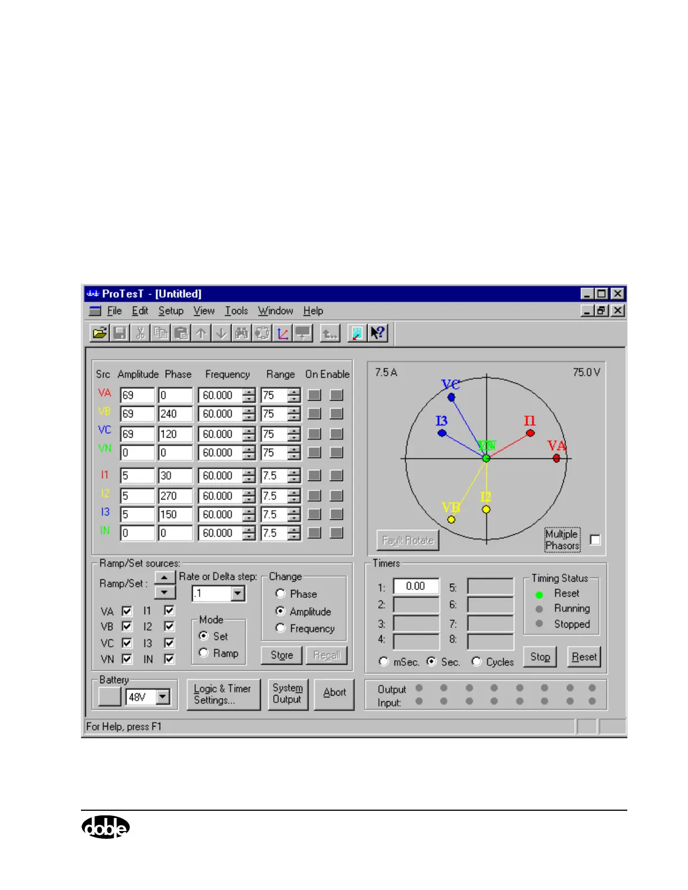Click the Abort button

334,694
